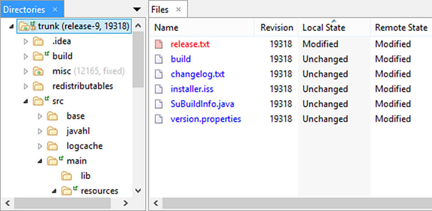Image resolution: width=432 pixels, height=211 pixels.
Task: Expand the misc directory node
Action: point(25,72)
